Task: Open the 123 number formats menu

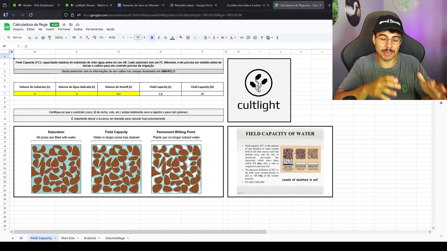Action: coord(101,38)
